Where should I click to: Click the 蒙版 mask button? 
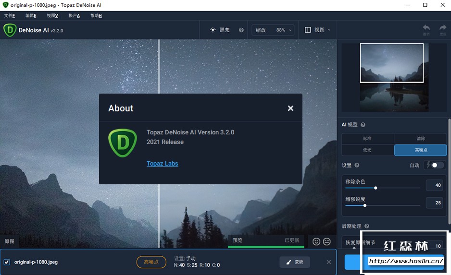[x=295, y=262]
